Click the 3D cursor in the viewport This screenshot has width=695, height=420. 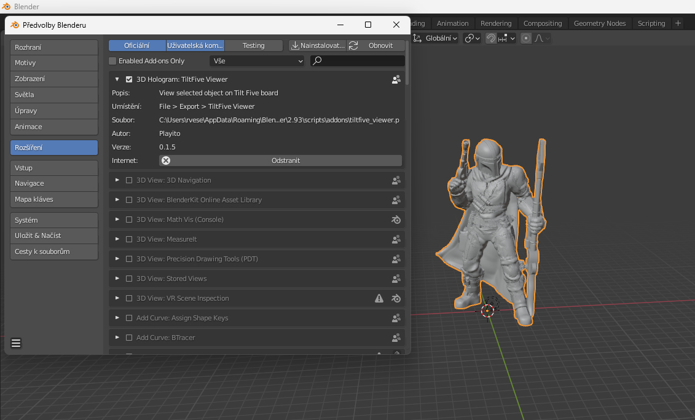pos(487,311)
